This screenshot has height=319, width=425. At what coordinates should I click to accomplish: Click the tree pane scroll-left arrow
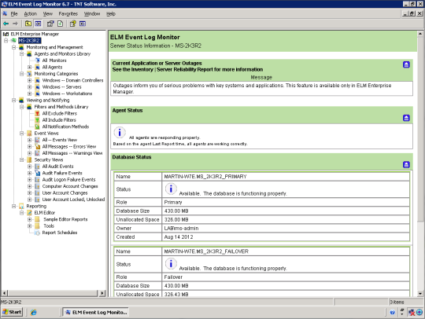[x=5, y=293]
